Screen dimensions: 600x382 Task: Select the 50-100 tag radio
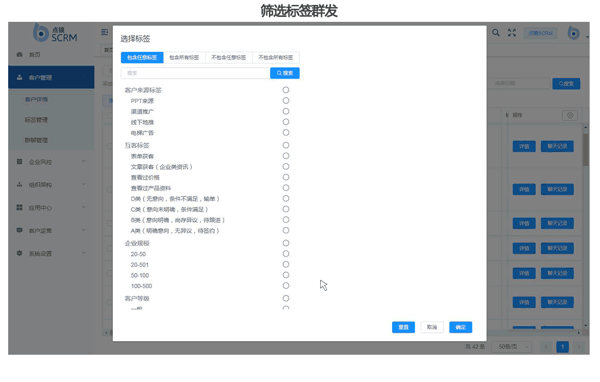pyautogui.click(x=286, y=275)
